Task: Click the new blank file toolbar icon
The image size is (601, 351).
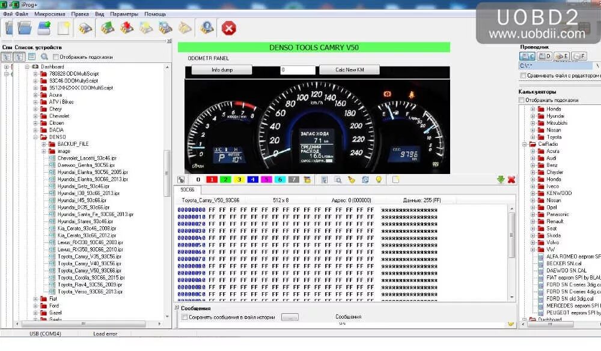Action: [64, 28]
